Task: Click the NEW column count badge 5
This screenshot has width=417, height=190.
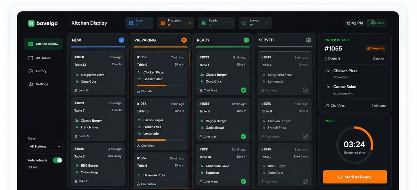Action: pyautogui.click(x=121, y=40)
